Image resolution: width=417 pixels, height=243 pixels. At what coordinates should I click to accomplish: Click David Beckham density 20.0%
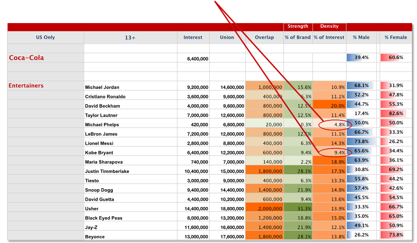click(x=330, y=104)
